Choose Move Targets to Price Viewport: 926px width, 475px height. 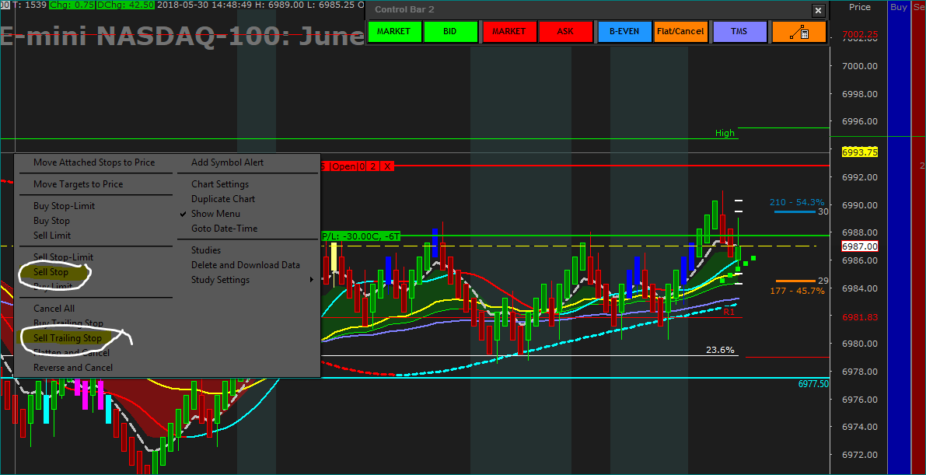tap(78, 184)
